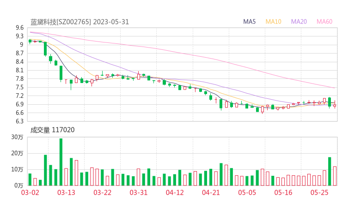
Task: Click the 03-02 date axis label
Action: [30, 192]
